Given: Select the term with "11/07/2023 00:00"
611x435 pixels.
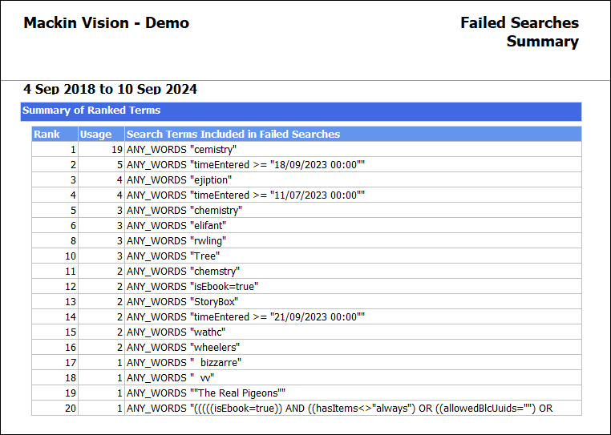Looking at the screenshot, I should tap(245, 195).
